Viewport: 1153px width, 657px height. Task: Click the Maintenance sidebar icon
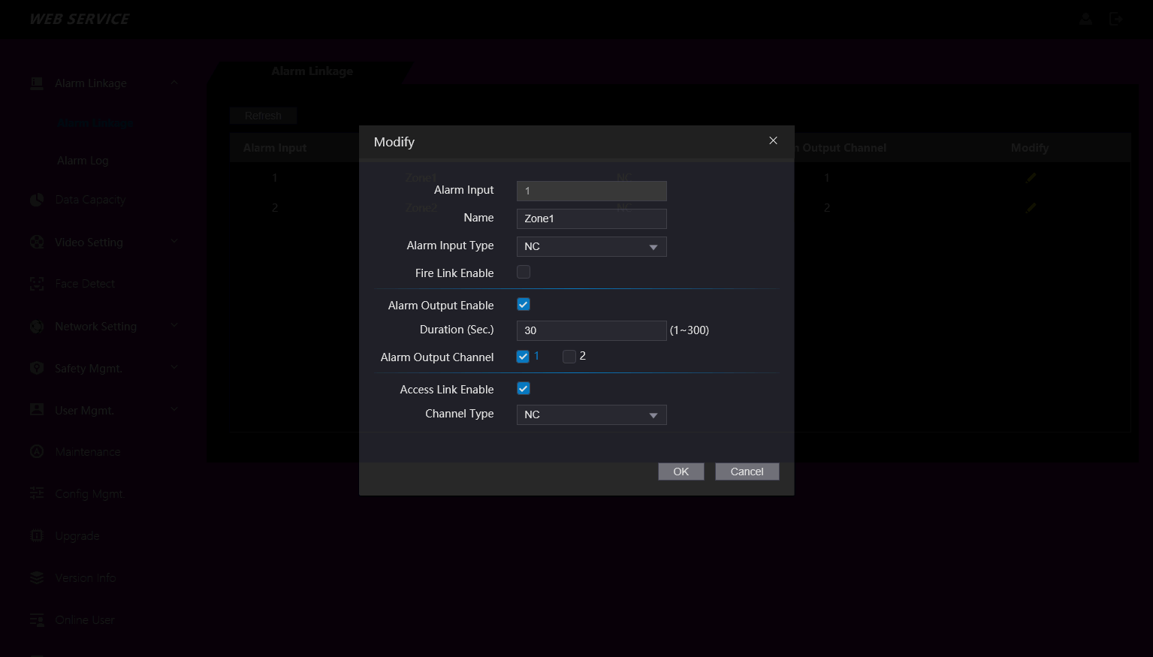(x=37, y=451)
